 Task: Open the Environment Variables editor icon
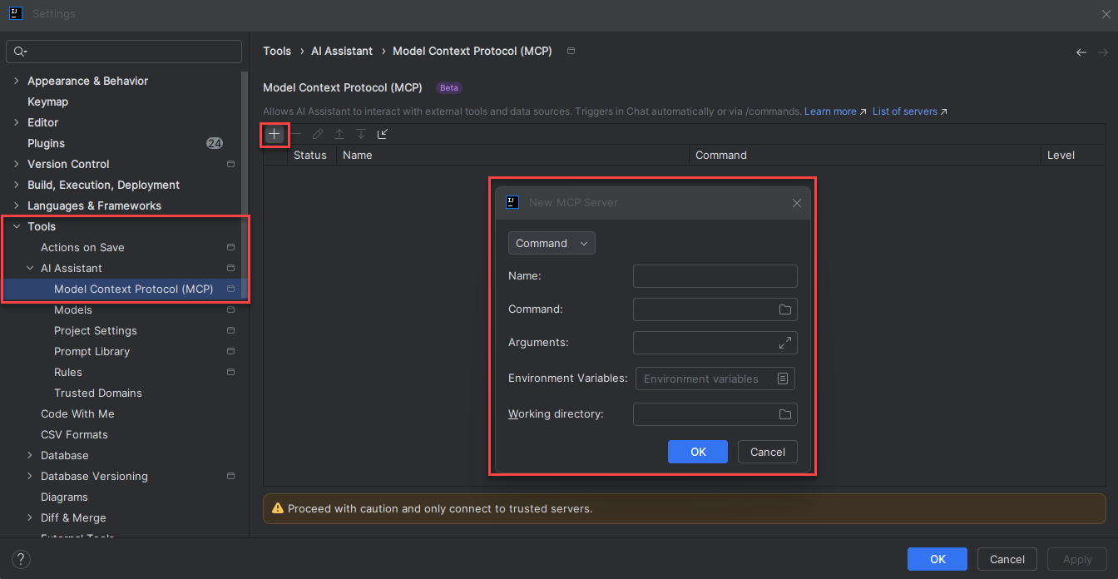coord(782,379)
